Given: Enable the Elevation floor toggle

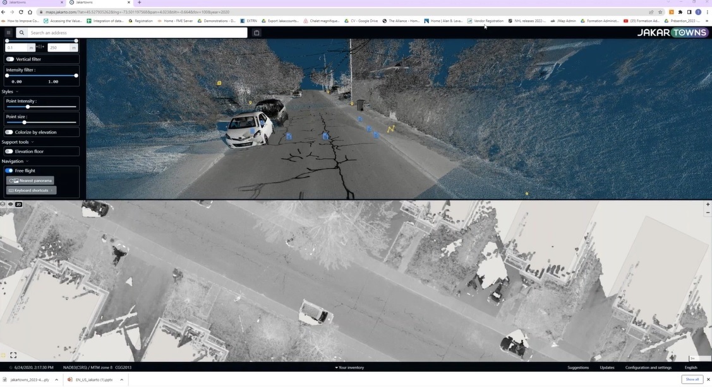Looking at the screenshot, I should click(9, 151).
